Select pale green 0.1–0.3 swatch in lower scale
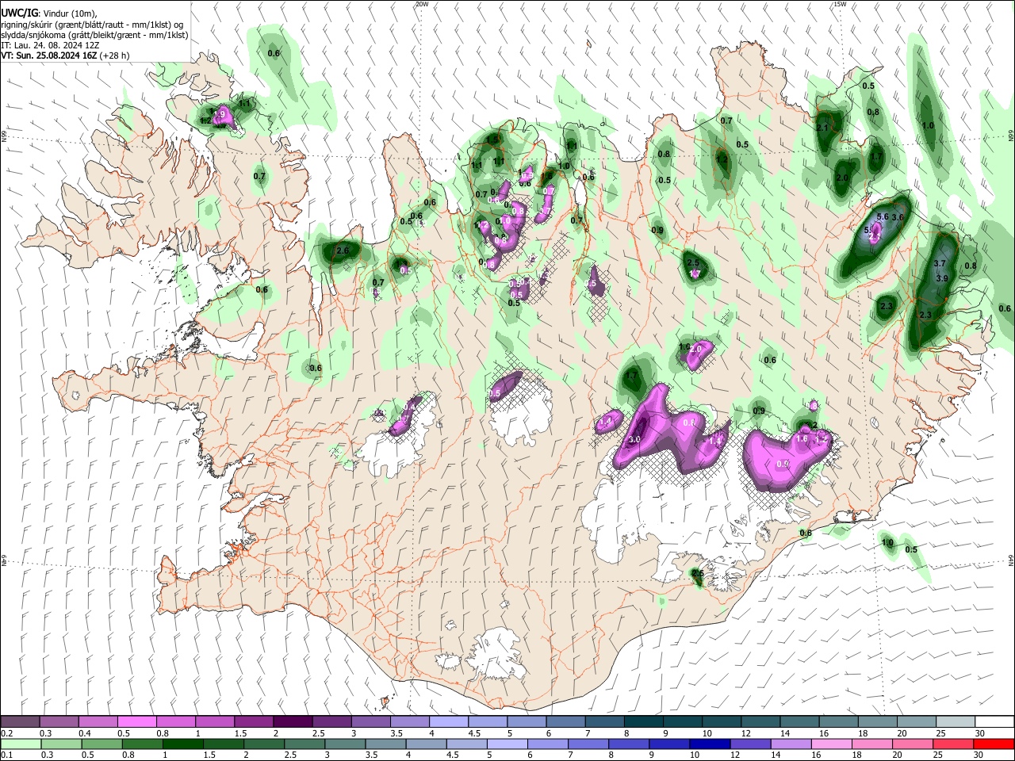 coord(21,744)
